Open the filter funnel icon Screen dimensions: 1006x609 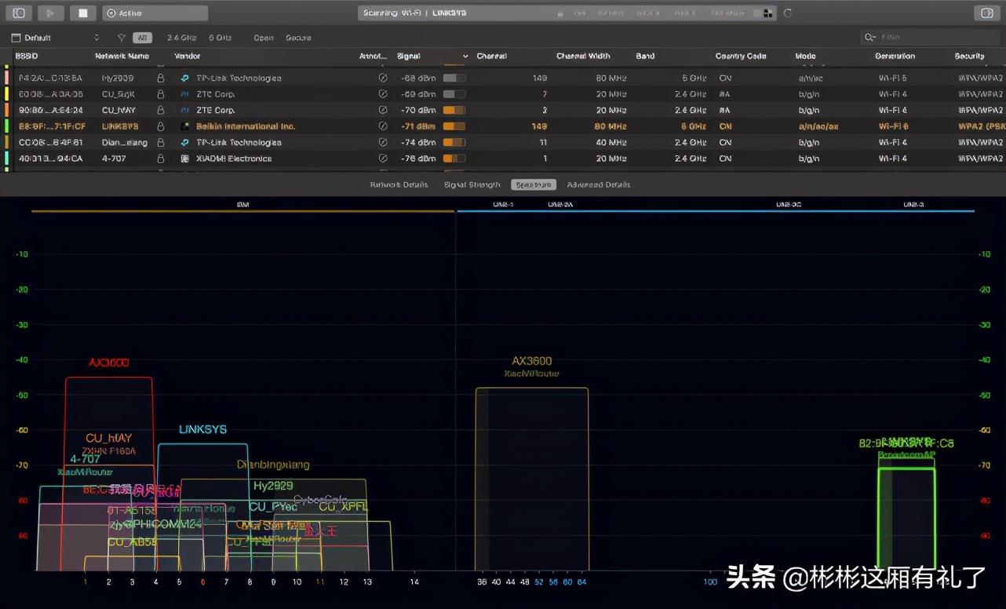121,37
